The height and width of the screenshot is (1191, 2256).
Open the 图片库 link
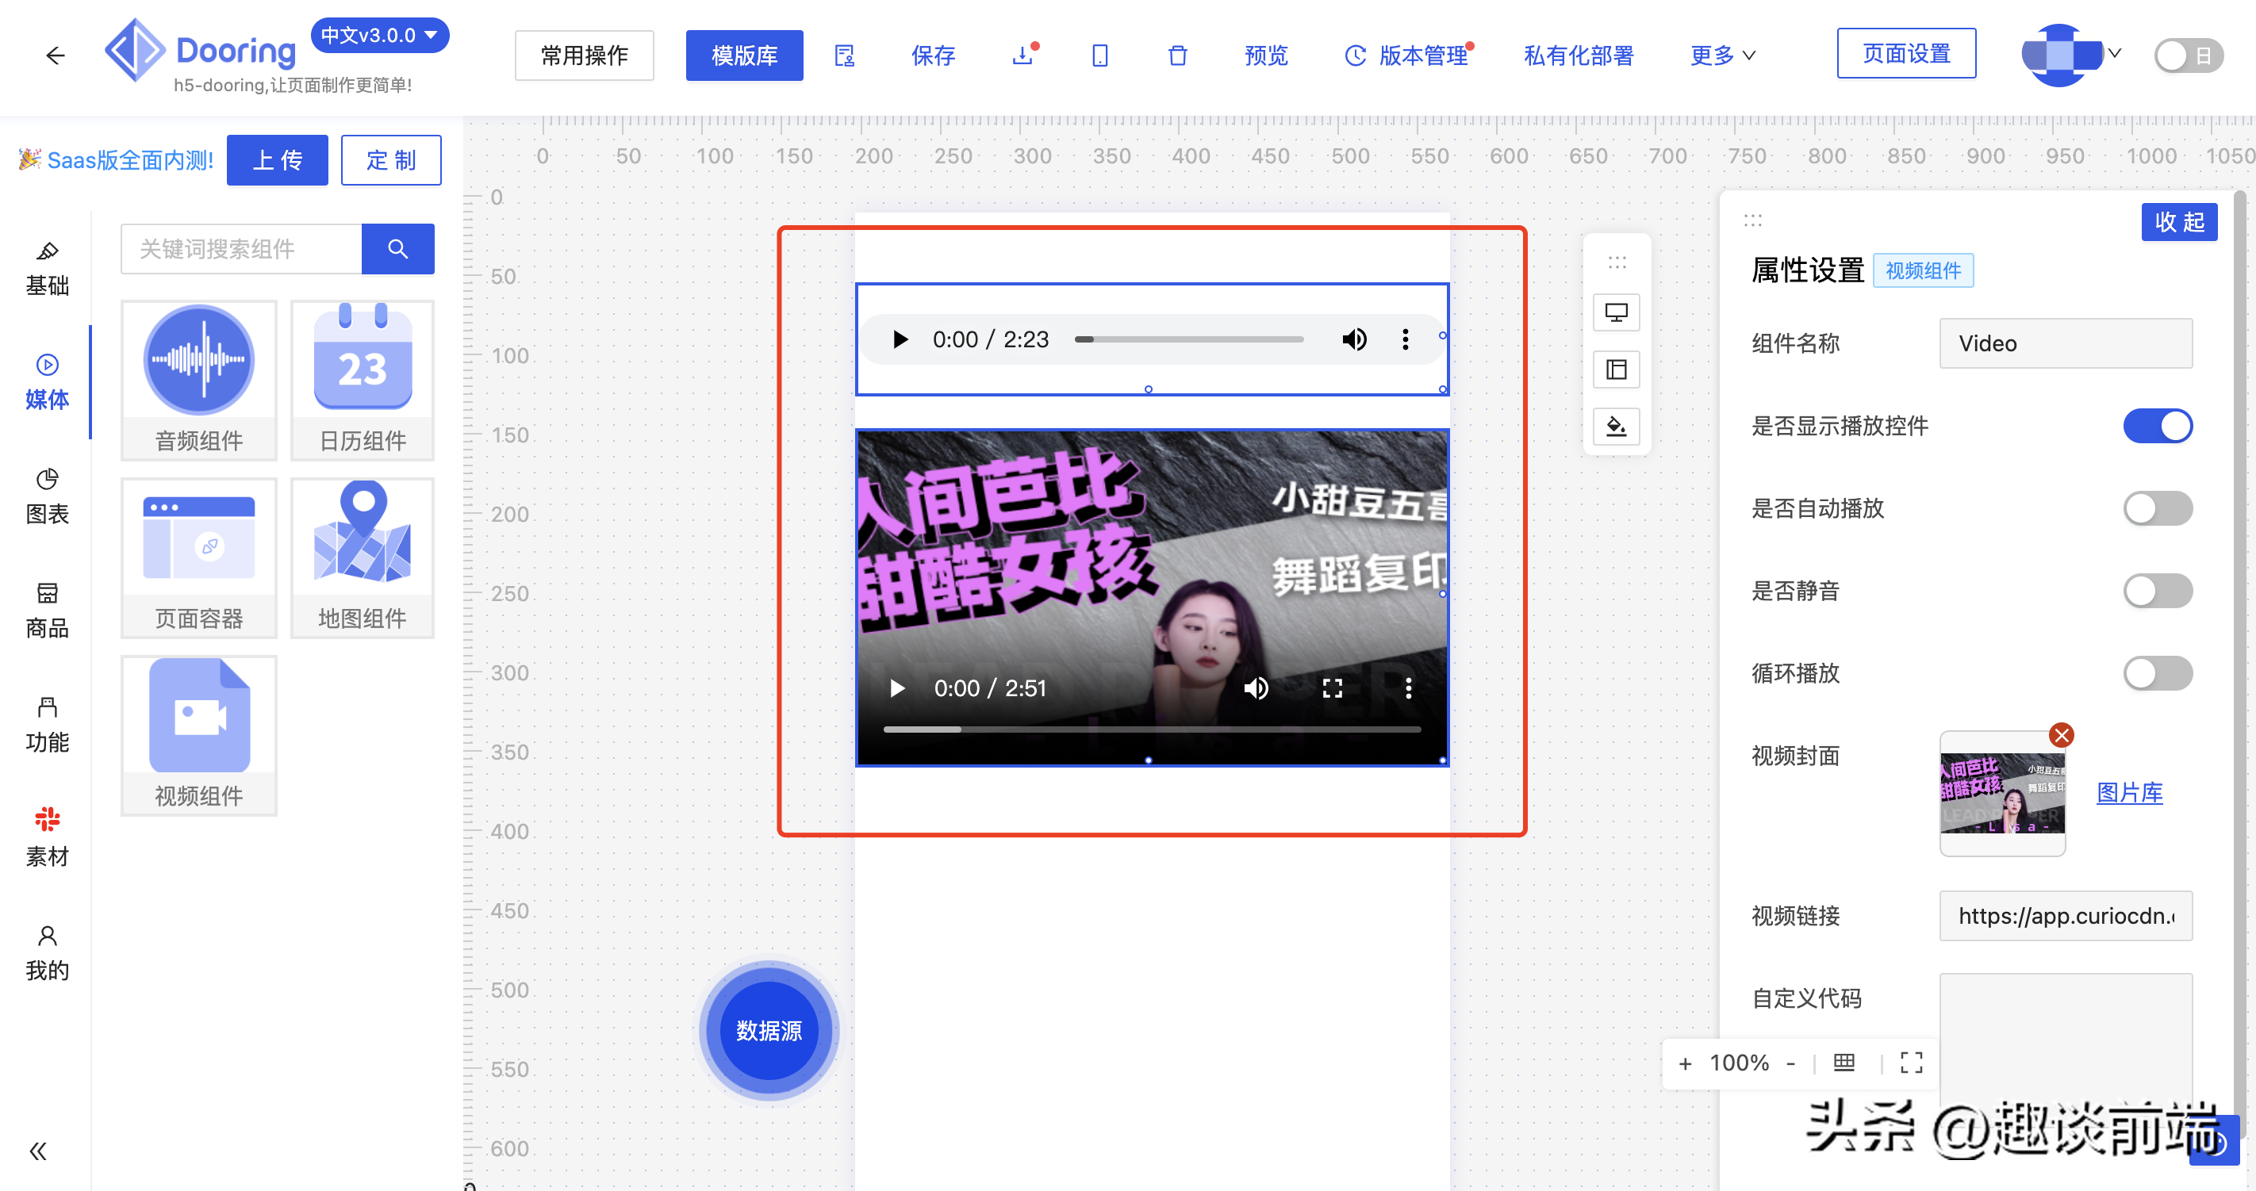(2129, 792)
